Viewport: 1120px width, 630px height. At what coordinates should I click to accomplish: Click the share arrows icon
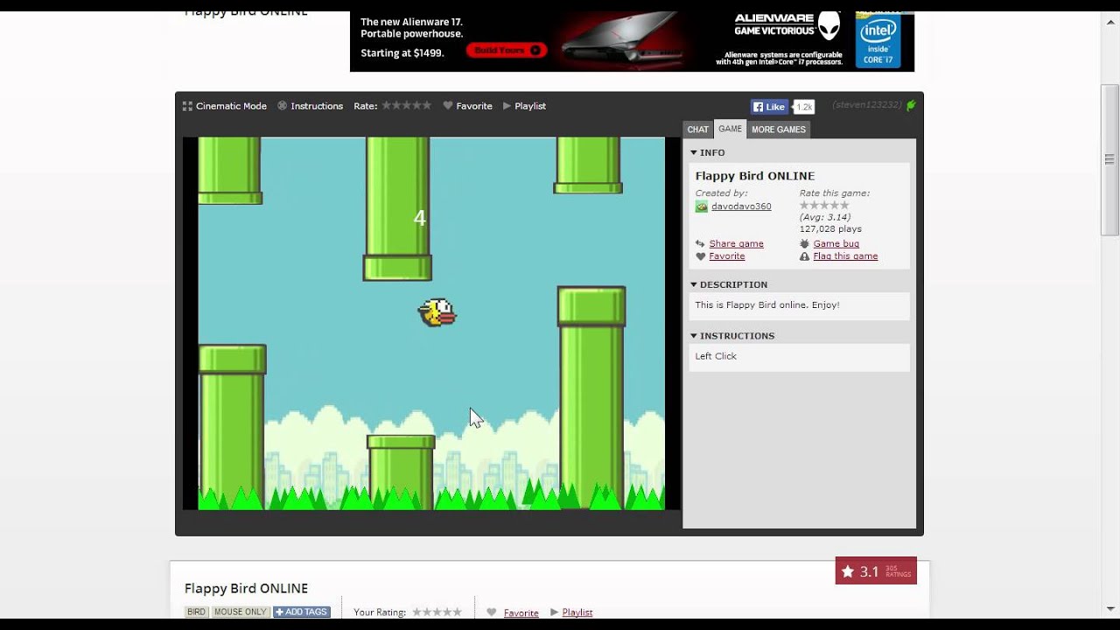tap(700, 244)
